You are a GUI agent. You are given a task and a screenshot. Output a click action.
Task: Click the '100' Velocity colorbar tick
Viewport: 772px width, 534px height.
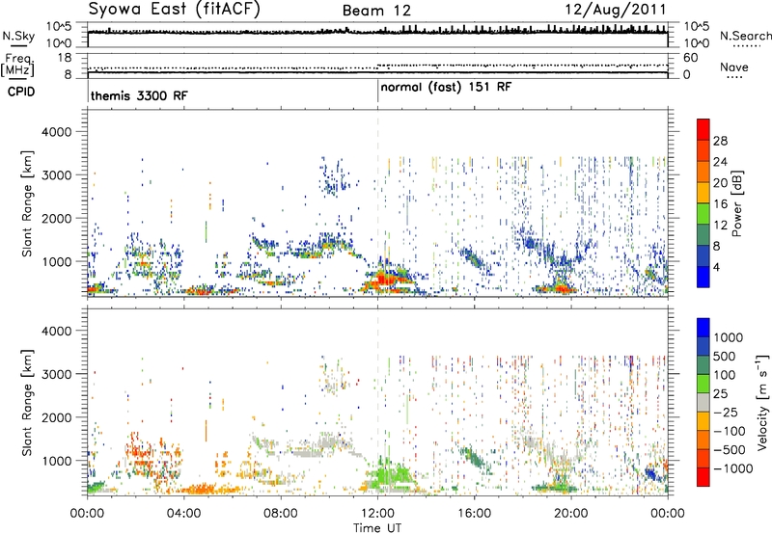725,375
